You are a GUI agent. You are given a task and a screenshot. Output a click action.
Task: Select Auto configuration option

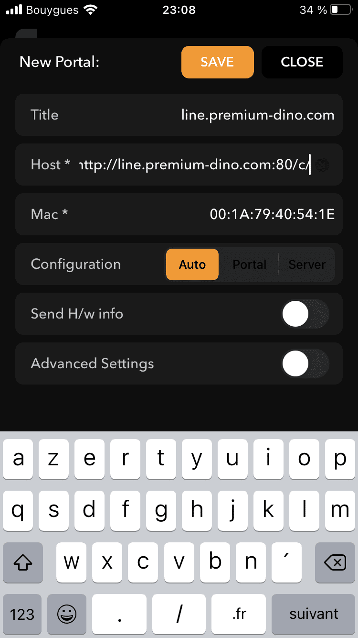(192, 264)
